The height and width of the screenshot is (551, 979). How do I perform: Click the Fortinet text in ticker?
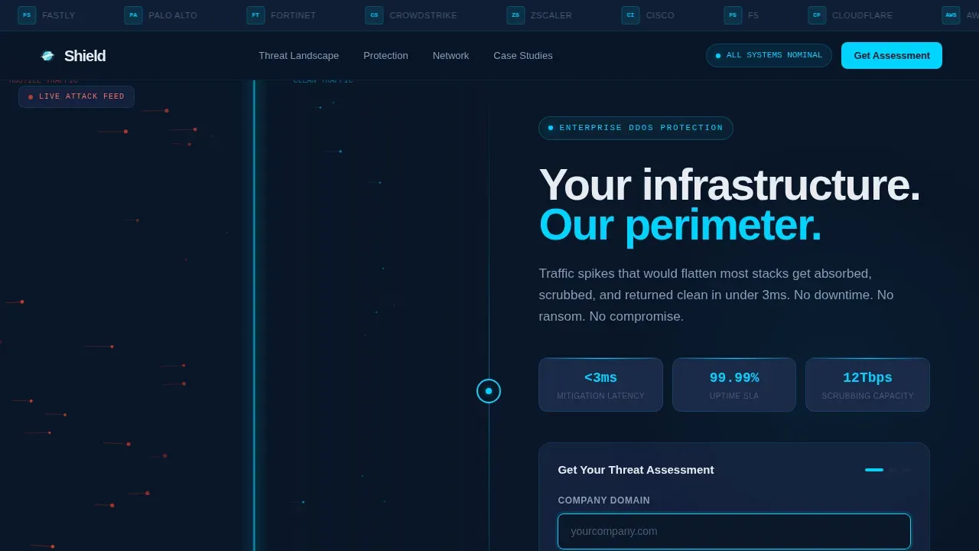pyautogui.click(x=293, y=15)
